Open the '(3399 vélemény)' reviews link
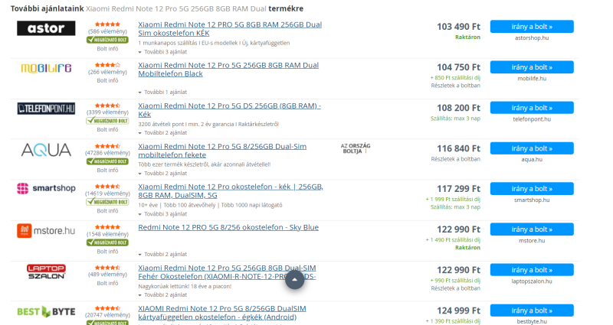 coord(107,112)
